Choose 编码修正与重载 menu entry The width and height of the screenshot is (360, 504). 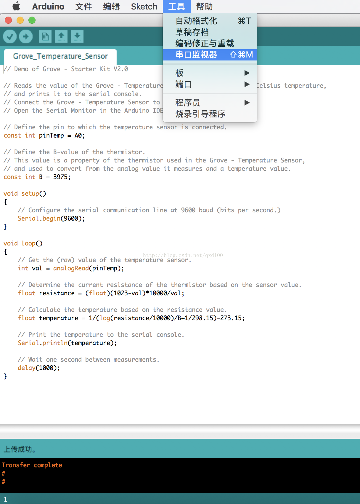(x=210, y=43)
